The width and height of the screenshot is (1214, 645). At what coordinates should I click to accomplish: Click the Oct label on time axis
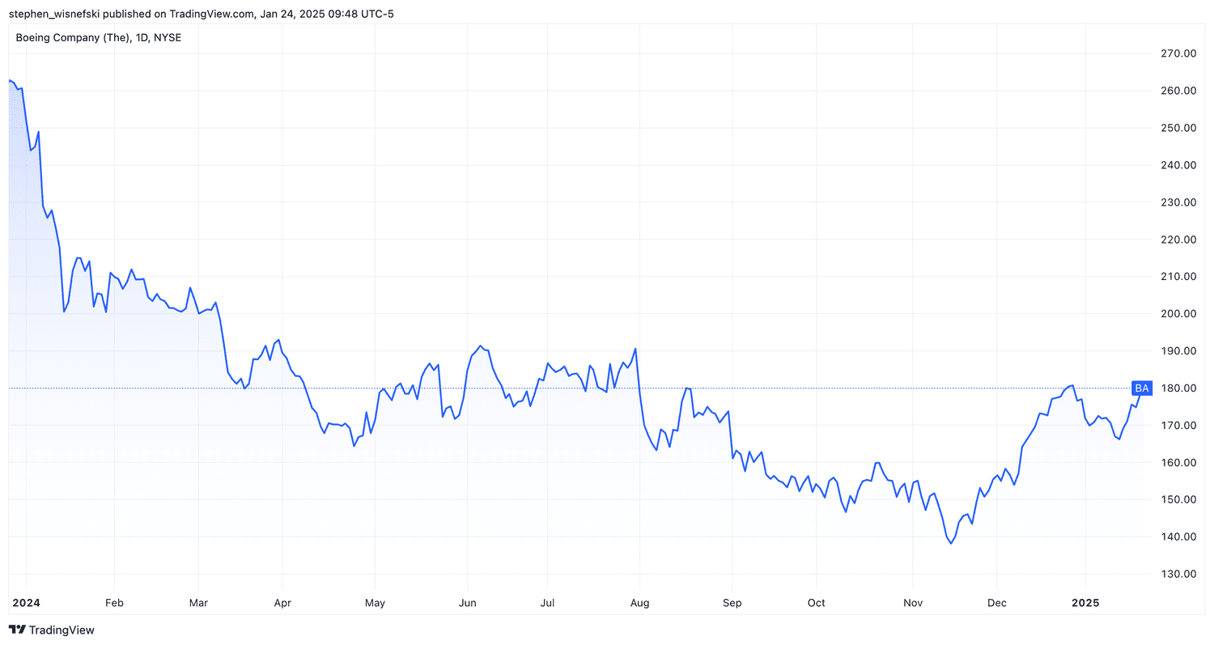coord(817,603)
